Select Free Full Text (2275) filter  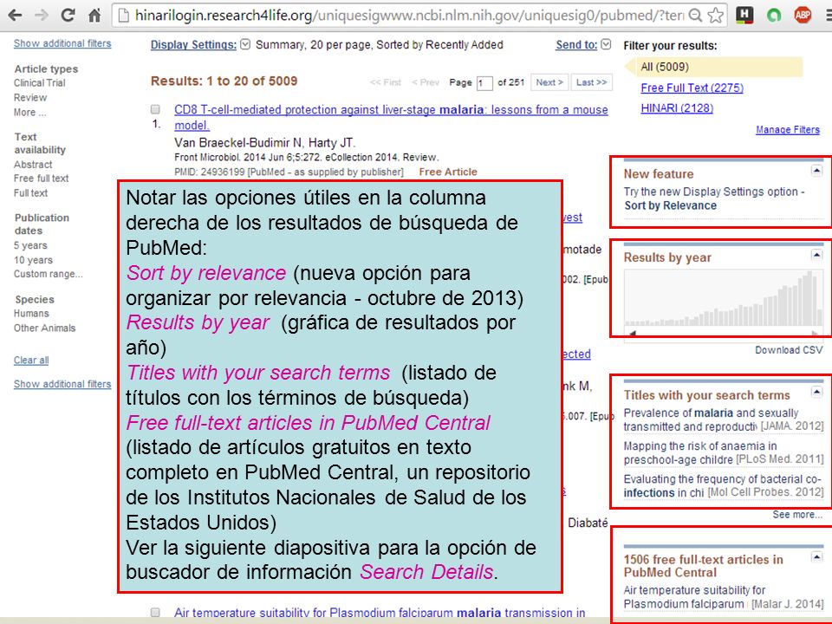click(692, 88)
